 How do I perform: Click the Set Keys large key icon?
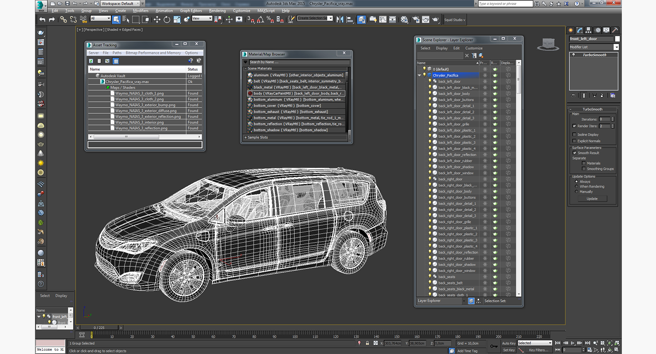point(494,346)
